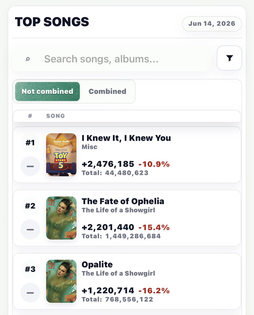Click the #3 rank badge
254x315 pixels.
click(30, 269)
